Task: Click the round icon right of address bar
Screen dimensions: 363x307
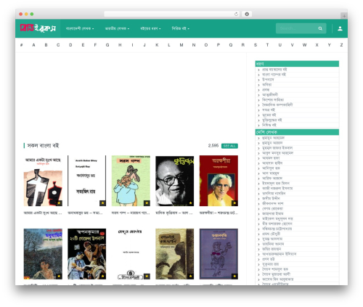Action: coord(247,14)
